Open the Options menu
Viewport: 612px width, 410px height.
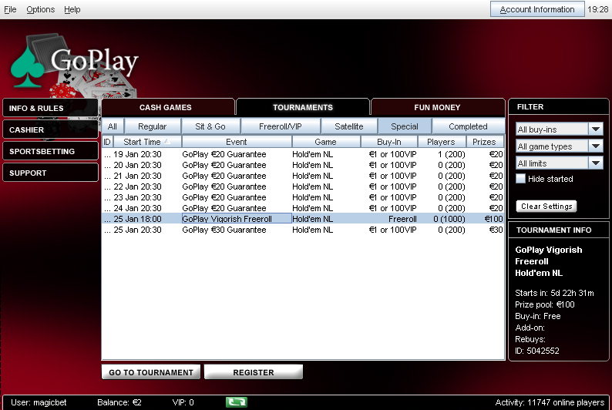click(41, 9)
